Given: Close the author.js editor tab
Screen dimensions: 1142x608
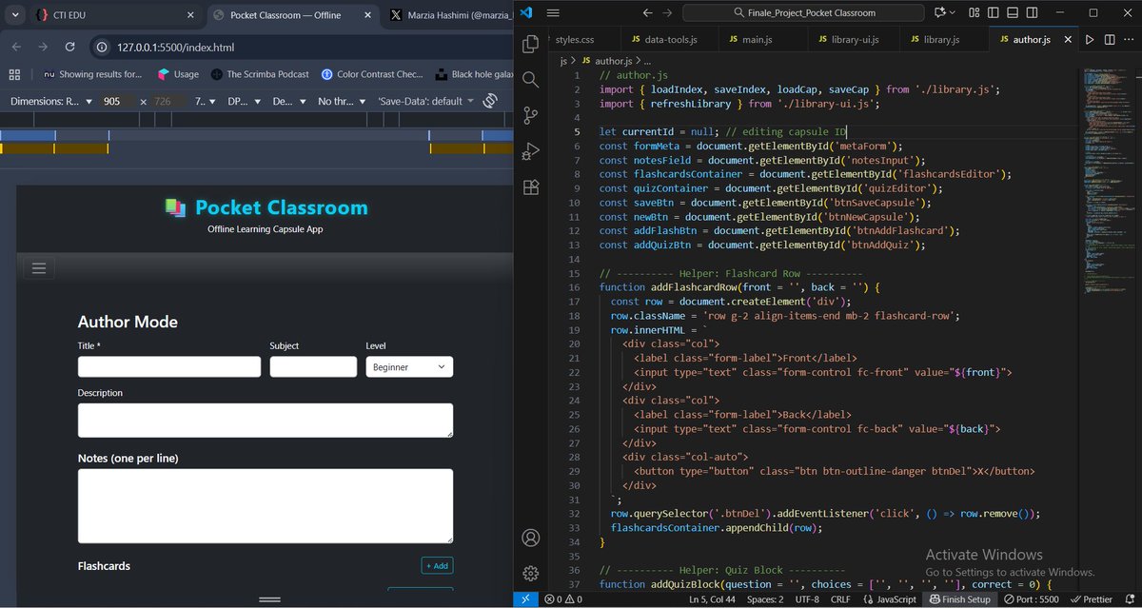Looking at the screenshot, I should [x=1066, y=39].
